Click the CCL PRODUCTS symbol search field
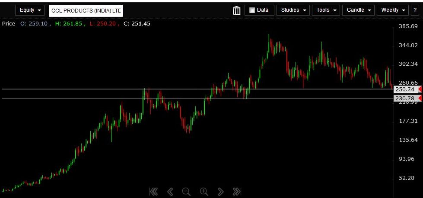 (86, 10)
